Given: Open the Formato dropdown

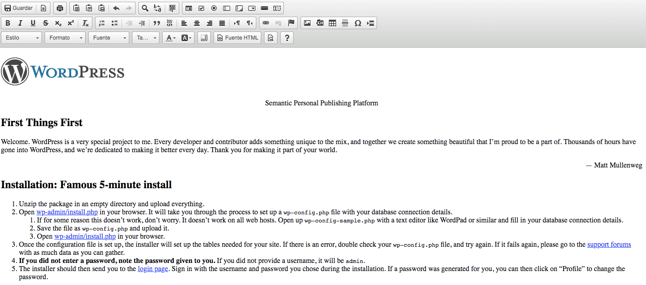Looking at the screenshot, I should point(65,38).
